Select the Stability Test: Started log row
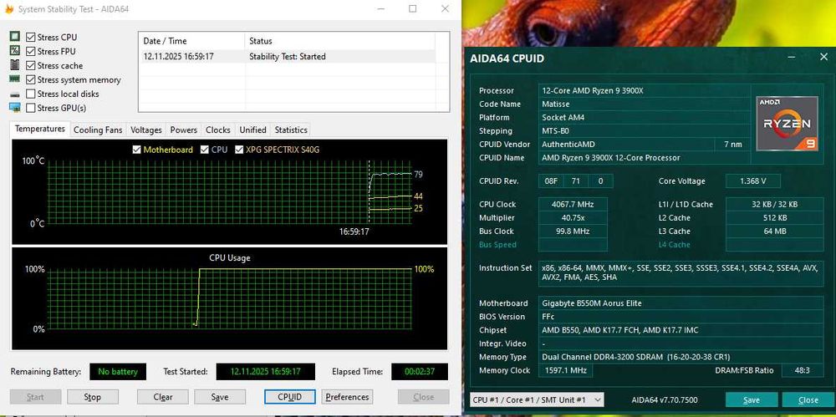 point(288,57)
